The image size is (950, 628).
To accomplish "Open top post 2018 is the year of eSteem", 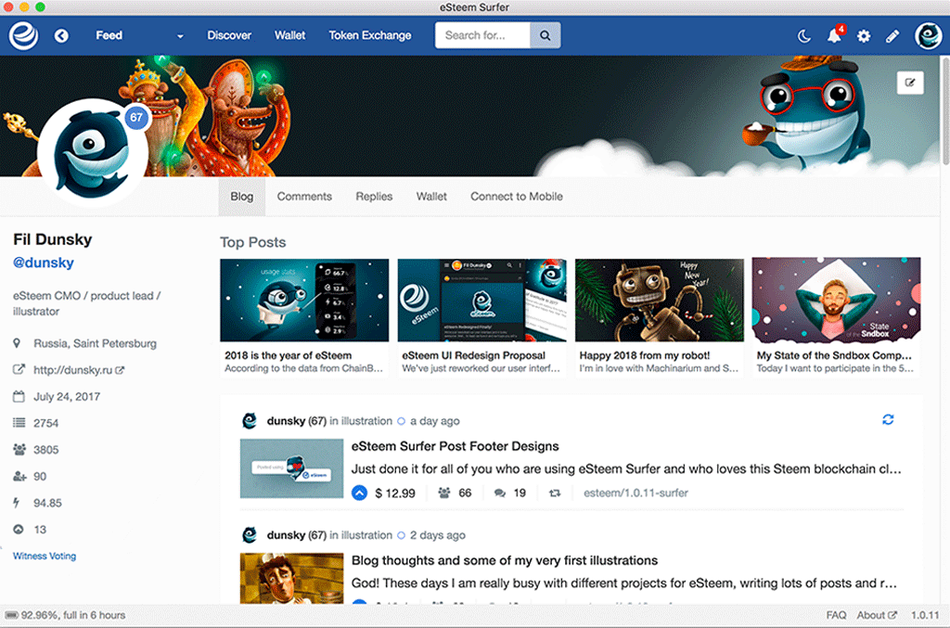I will [x=304, y=316].
